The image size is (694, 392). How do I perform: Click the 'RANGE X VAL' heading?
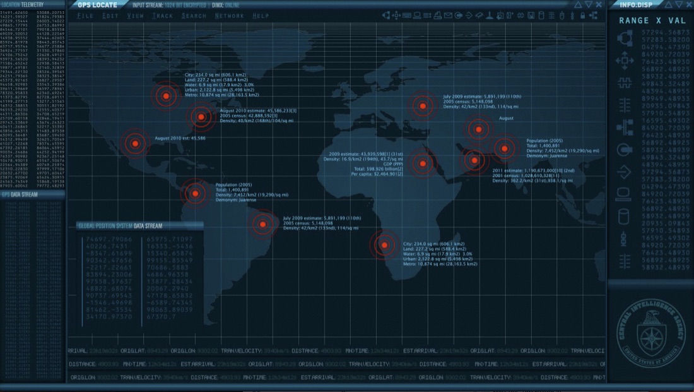tap(652, 20)
